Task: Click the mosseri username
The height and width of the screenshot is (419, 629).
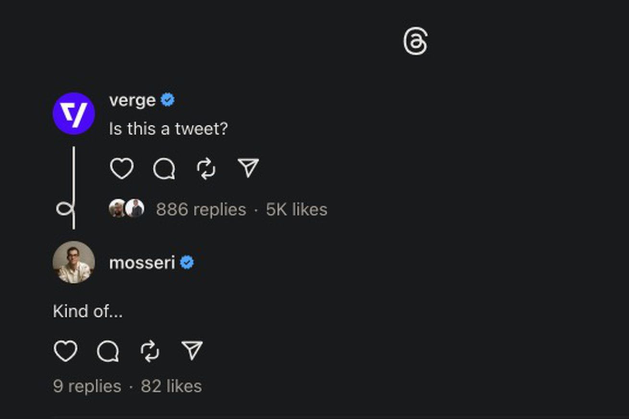Action: click(142, 263)
